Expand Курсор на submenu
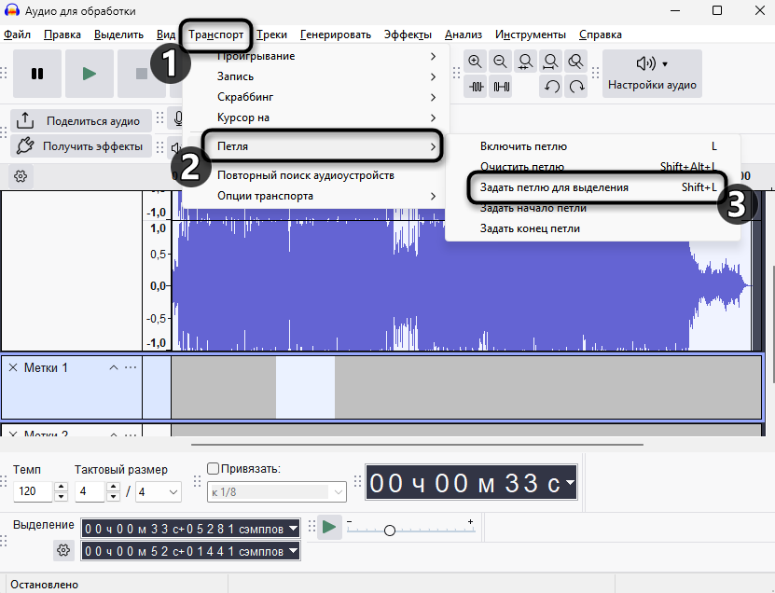Screen dimensions: 775x593 pyautogui.click(x=316, y=117)
